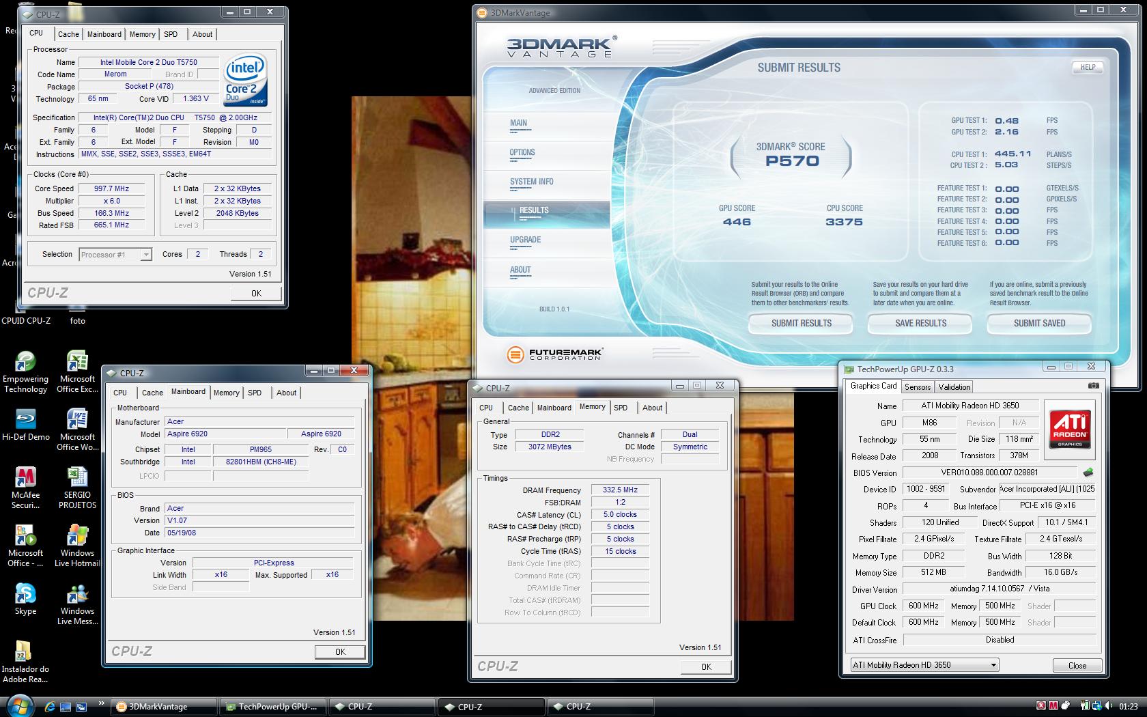The width and height of the screenshot is (1147, 717).
Task: Open UPGRADE in 3DMark Vantage sidebar
Action: pos(525,240)
